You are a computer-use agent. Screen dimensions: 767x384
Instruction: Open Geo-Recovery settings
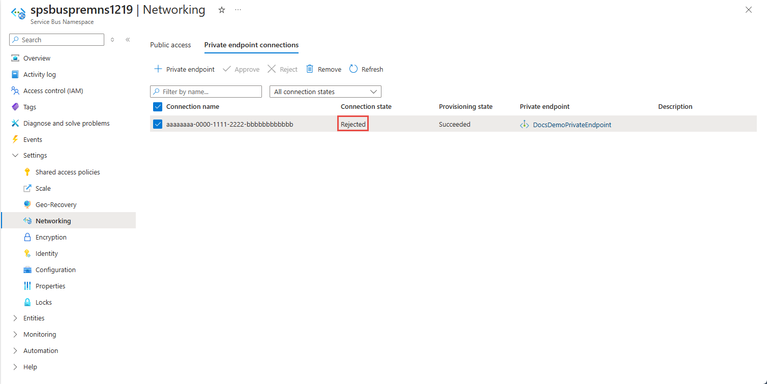point(56,204)
